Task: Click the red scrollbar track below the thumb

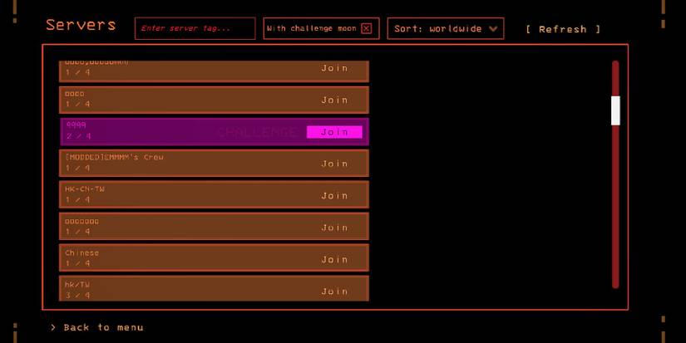Action: (615, 208)
